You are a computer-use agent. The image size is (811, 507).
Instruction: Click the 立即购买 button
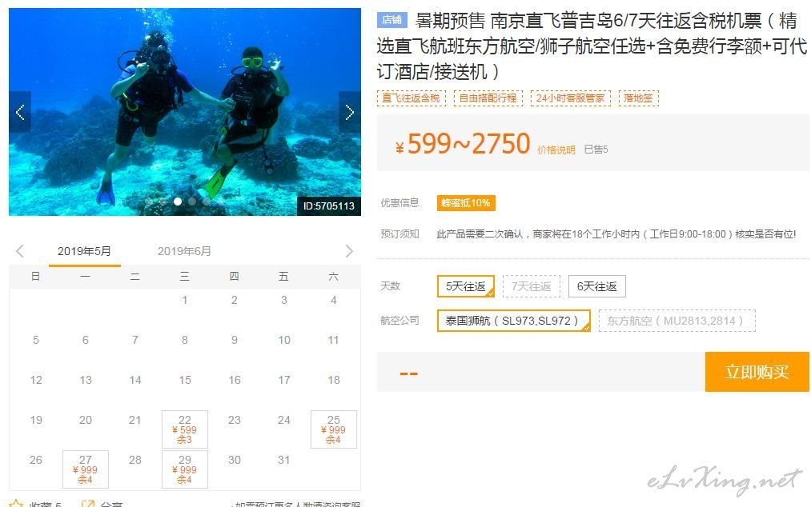click(x=757, y=372)
